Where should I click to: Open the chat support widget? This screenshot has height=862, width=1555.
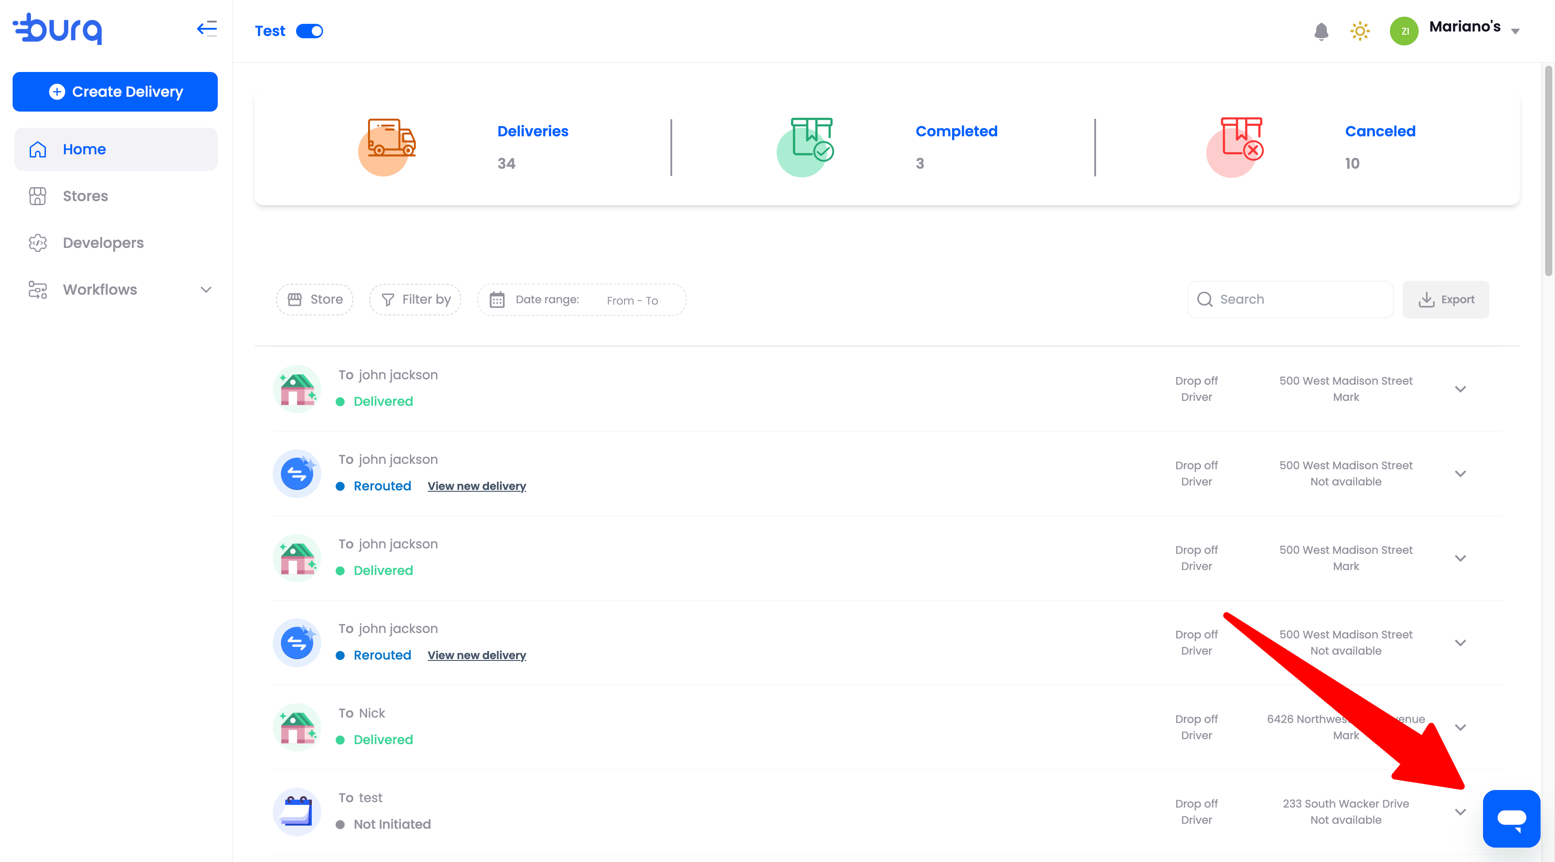tap(1511, 818)
